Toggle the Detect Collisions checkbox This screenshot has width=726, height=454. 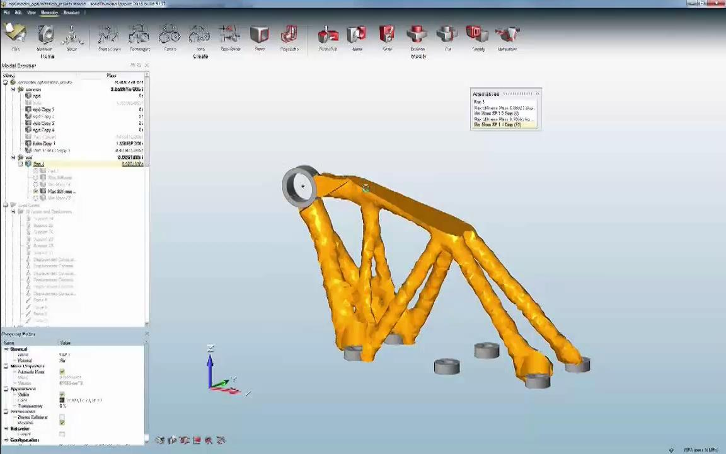(x=62, y=417)
